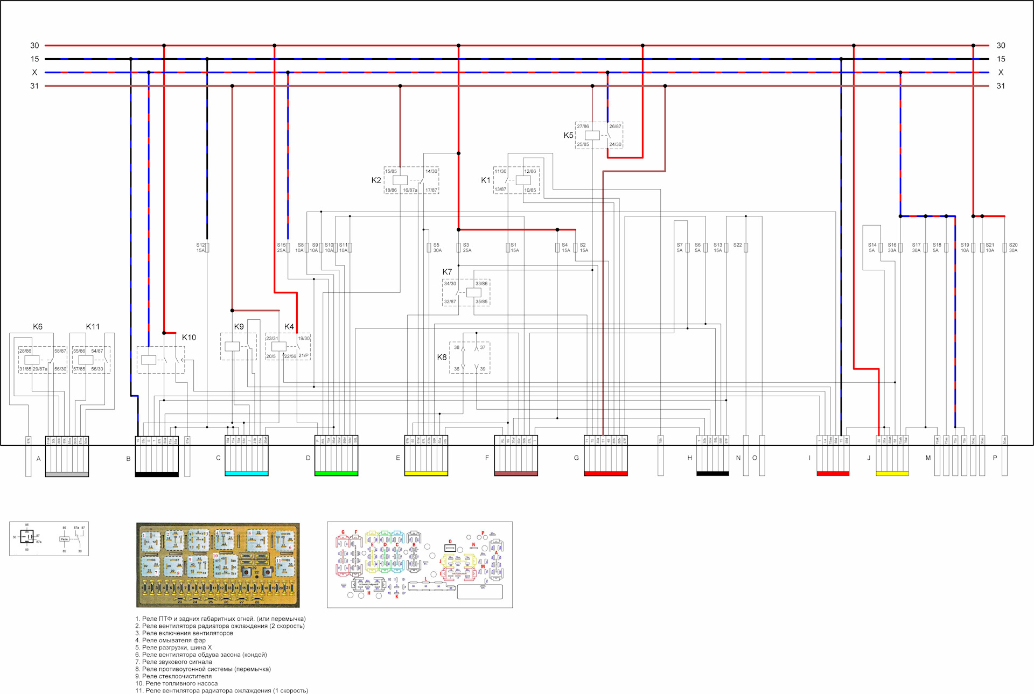This screenshot has width=1034, height=694.
Task: Click the red bar of connector I
Action: pyautogui.click(x=833, y=474)
